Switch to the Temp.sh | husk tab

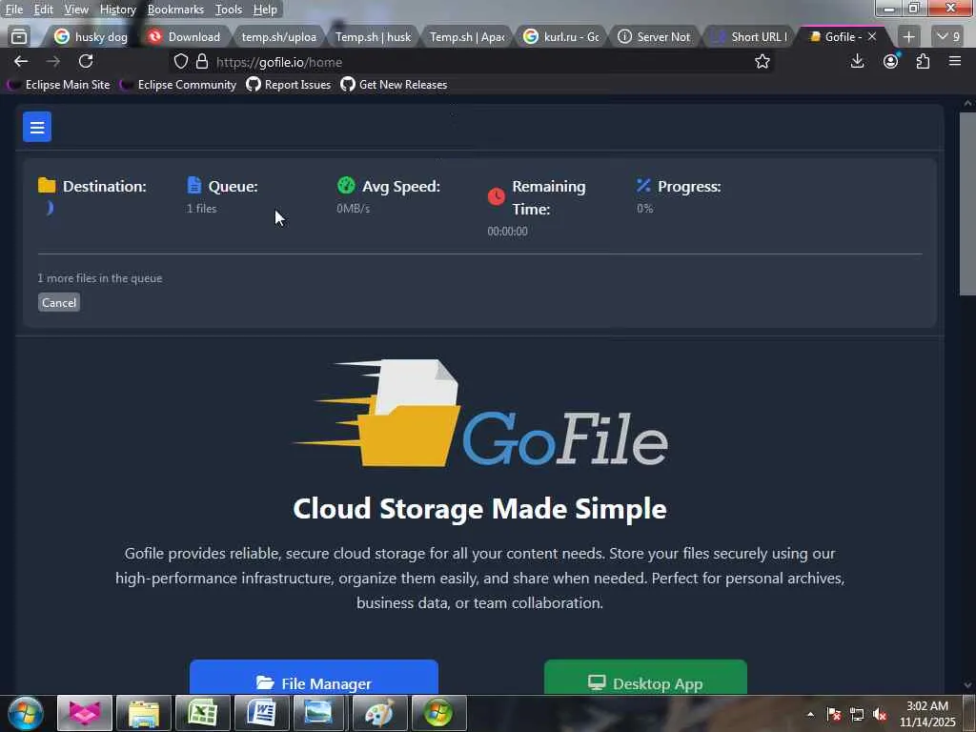click(373, 37)
